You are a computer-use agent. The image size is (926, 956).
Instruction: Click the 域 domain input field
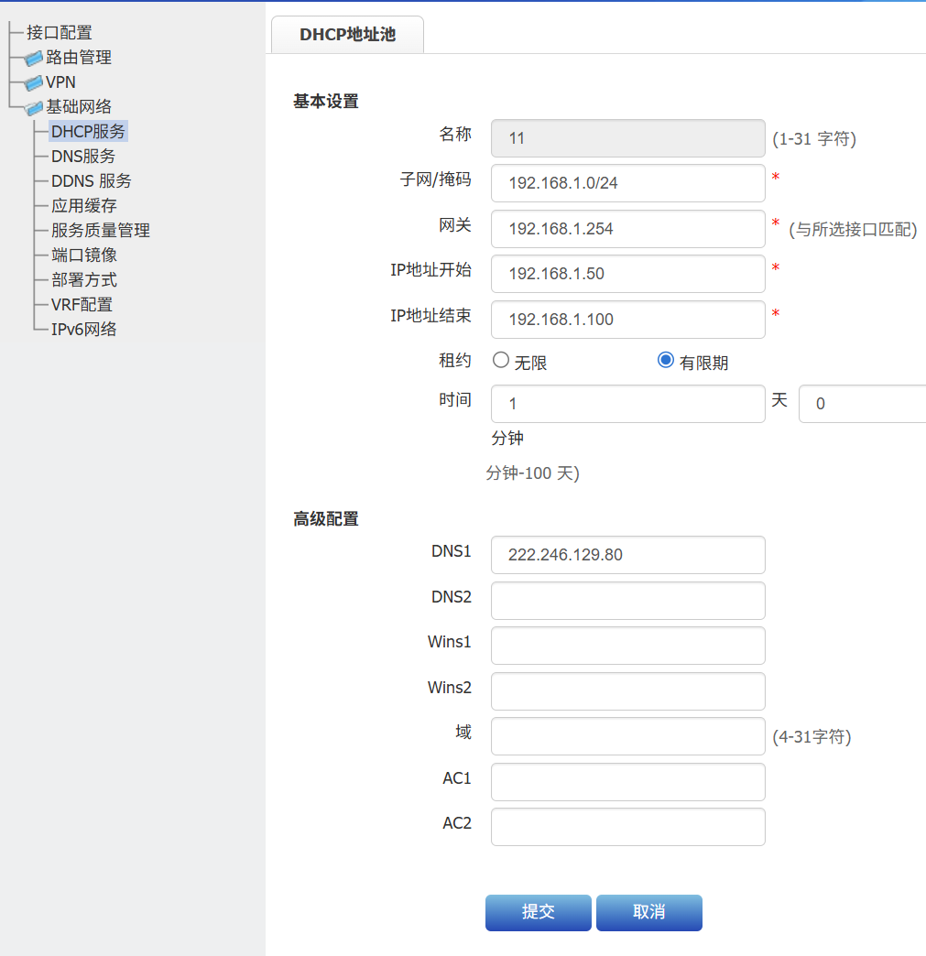(x=627, y=736)
